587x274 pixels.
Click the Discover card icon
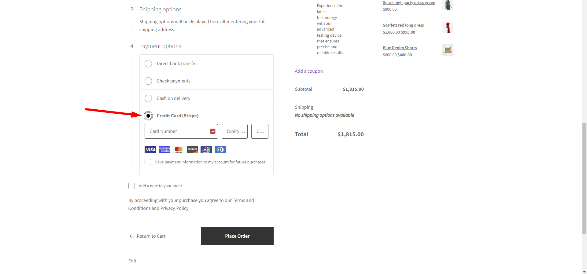[x=193, y=150]
